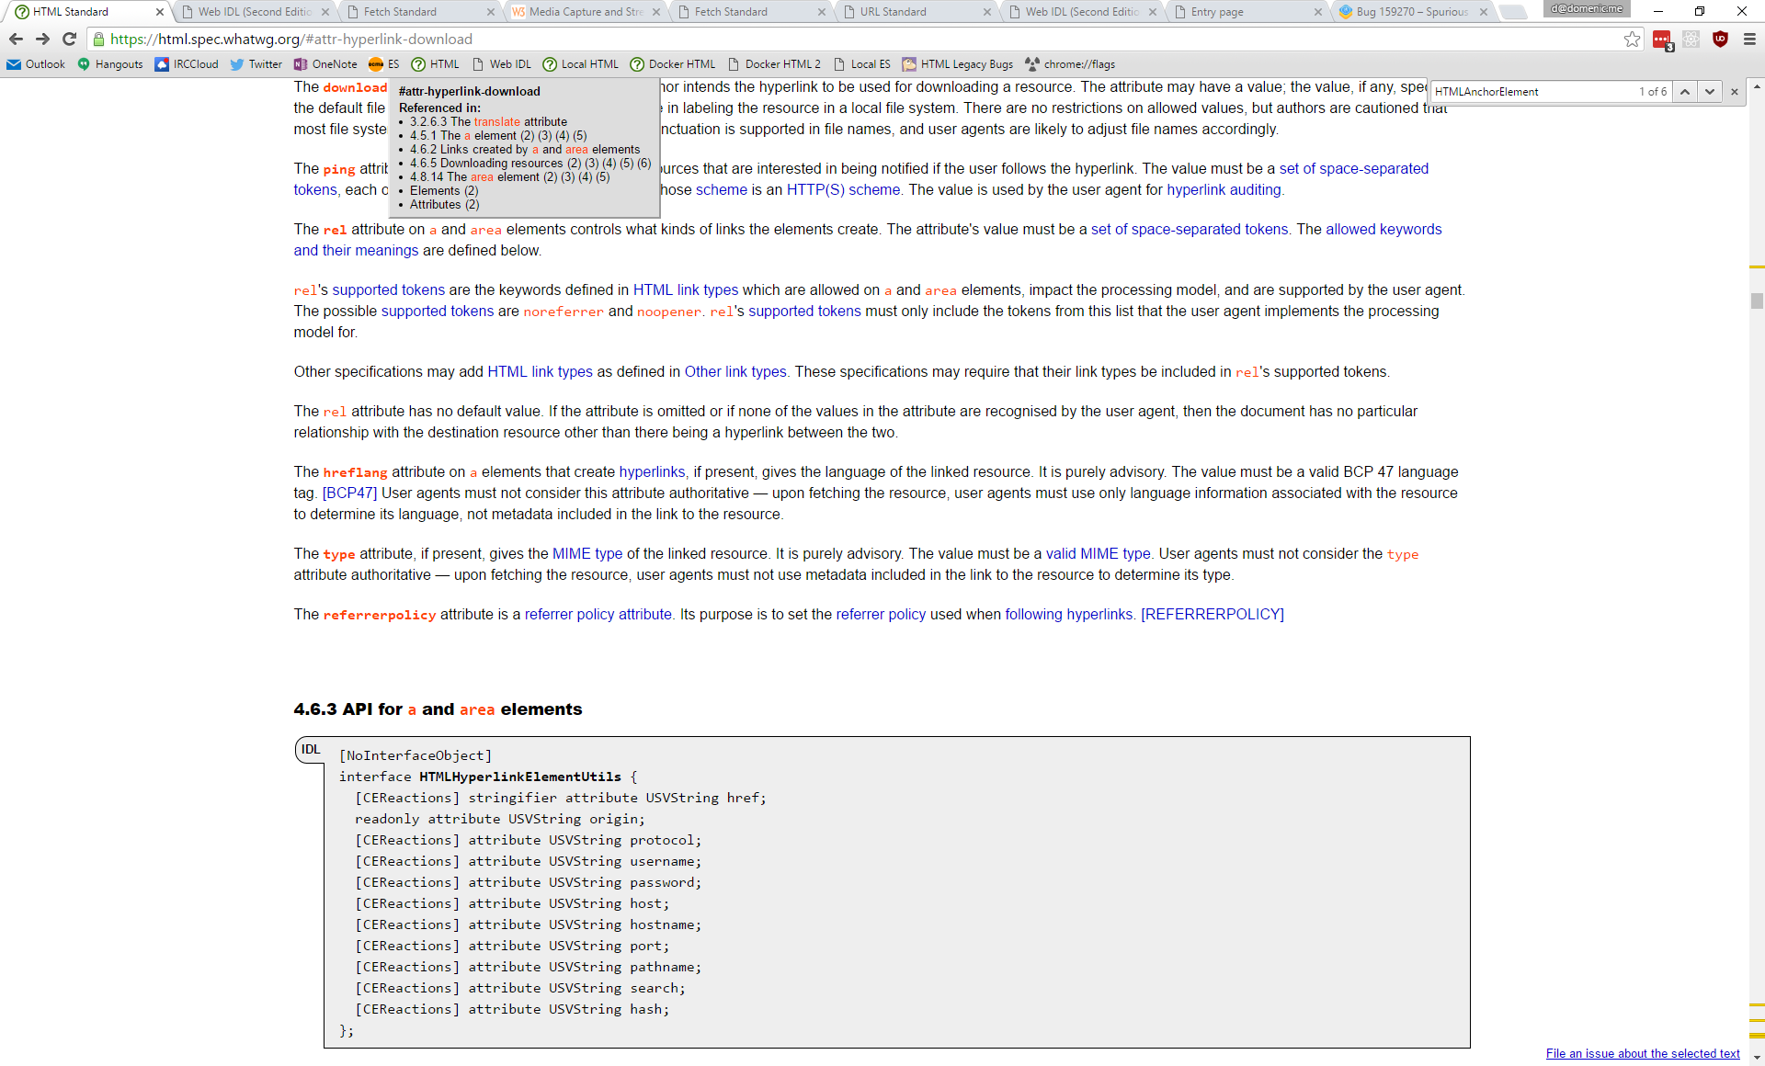The width and height of the screenshot is (1765, 1066).
Task: Click the vertical scrollbar thumb
Action: coord(1757,301)
